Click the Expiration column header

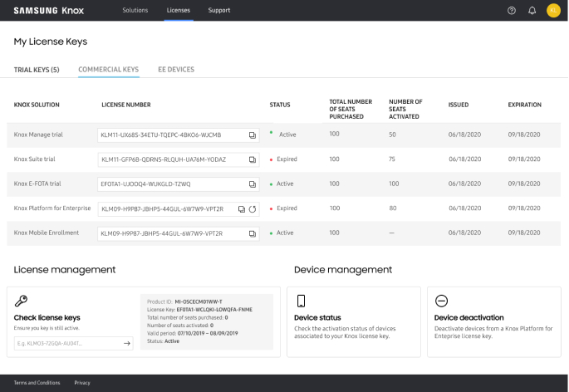point(524,105)
